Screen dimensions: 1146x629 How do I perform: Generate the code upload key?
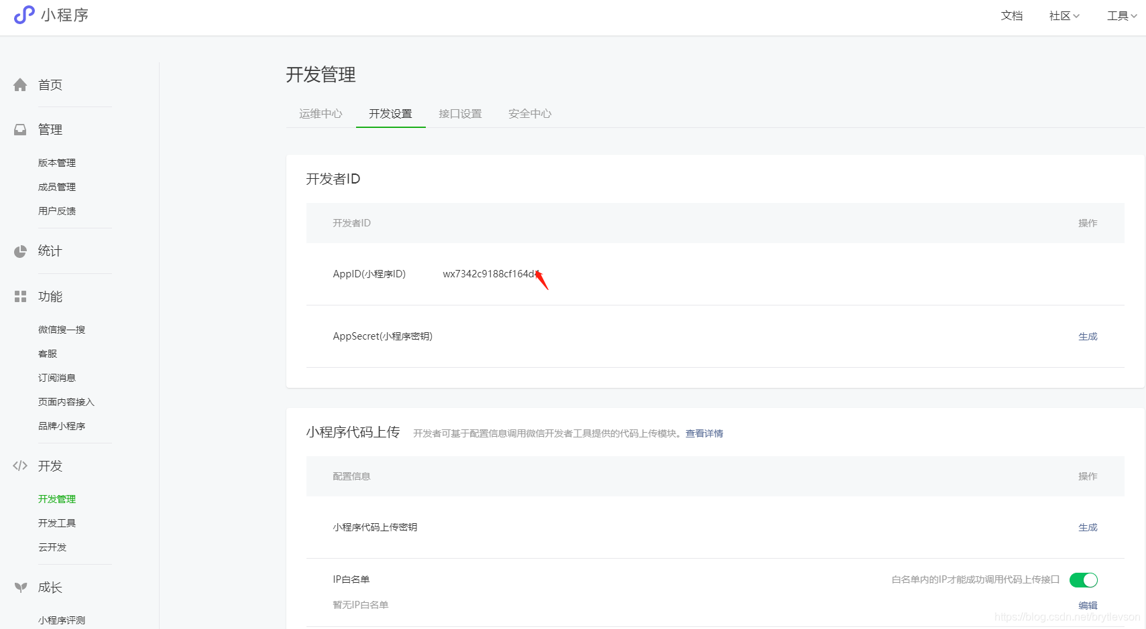point(1088,527)
